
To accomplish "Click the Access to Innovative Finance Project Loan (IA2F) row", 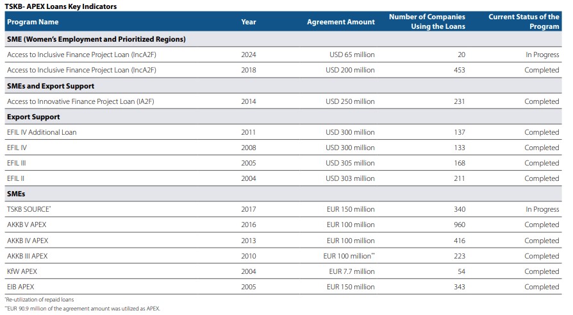I will [x=81, y=101].
